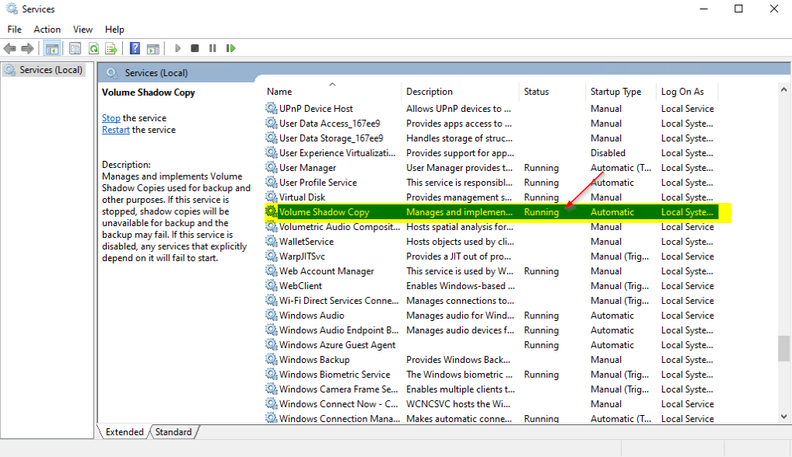
Task: Select User Data Storage_167ee9 service
Action: click(x=490, y=138)
